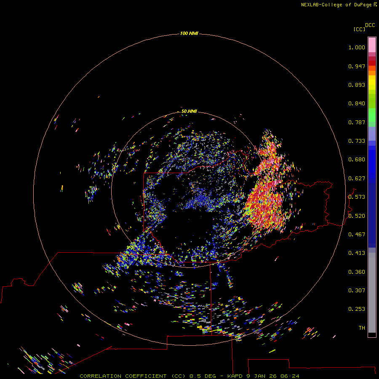Click the 1.000 color scale value
The image size is (379, 379).
point(357,47)
